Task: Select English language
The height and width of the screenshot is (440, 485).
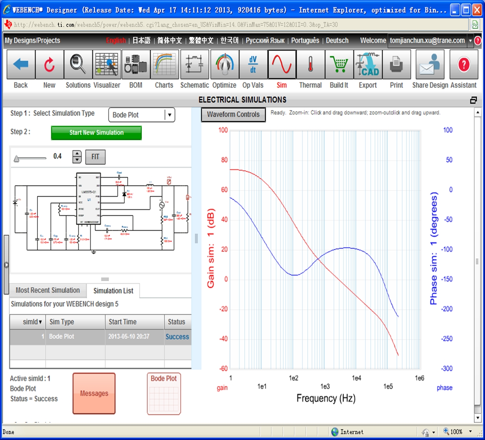Action: [116, 41]
